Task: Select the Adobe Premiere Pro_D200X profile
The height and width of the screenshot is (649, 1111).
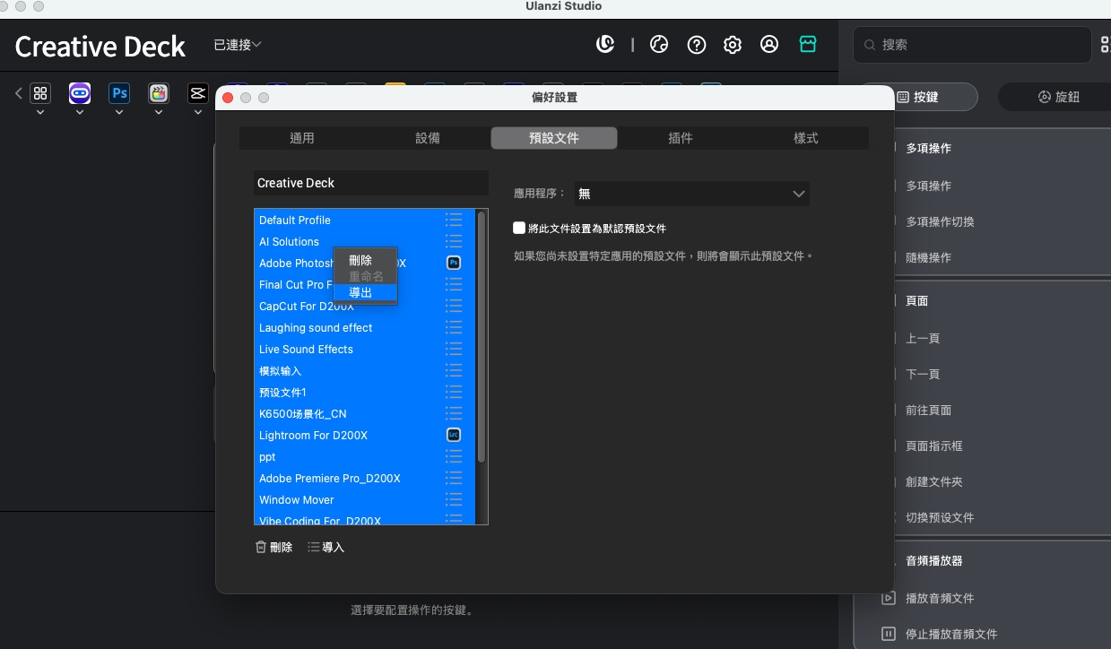Action: tap(364, 478)
